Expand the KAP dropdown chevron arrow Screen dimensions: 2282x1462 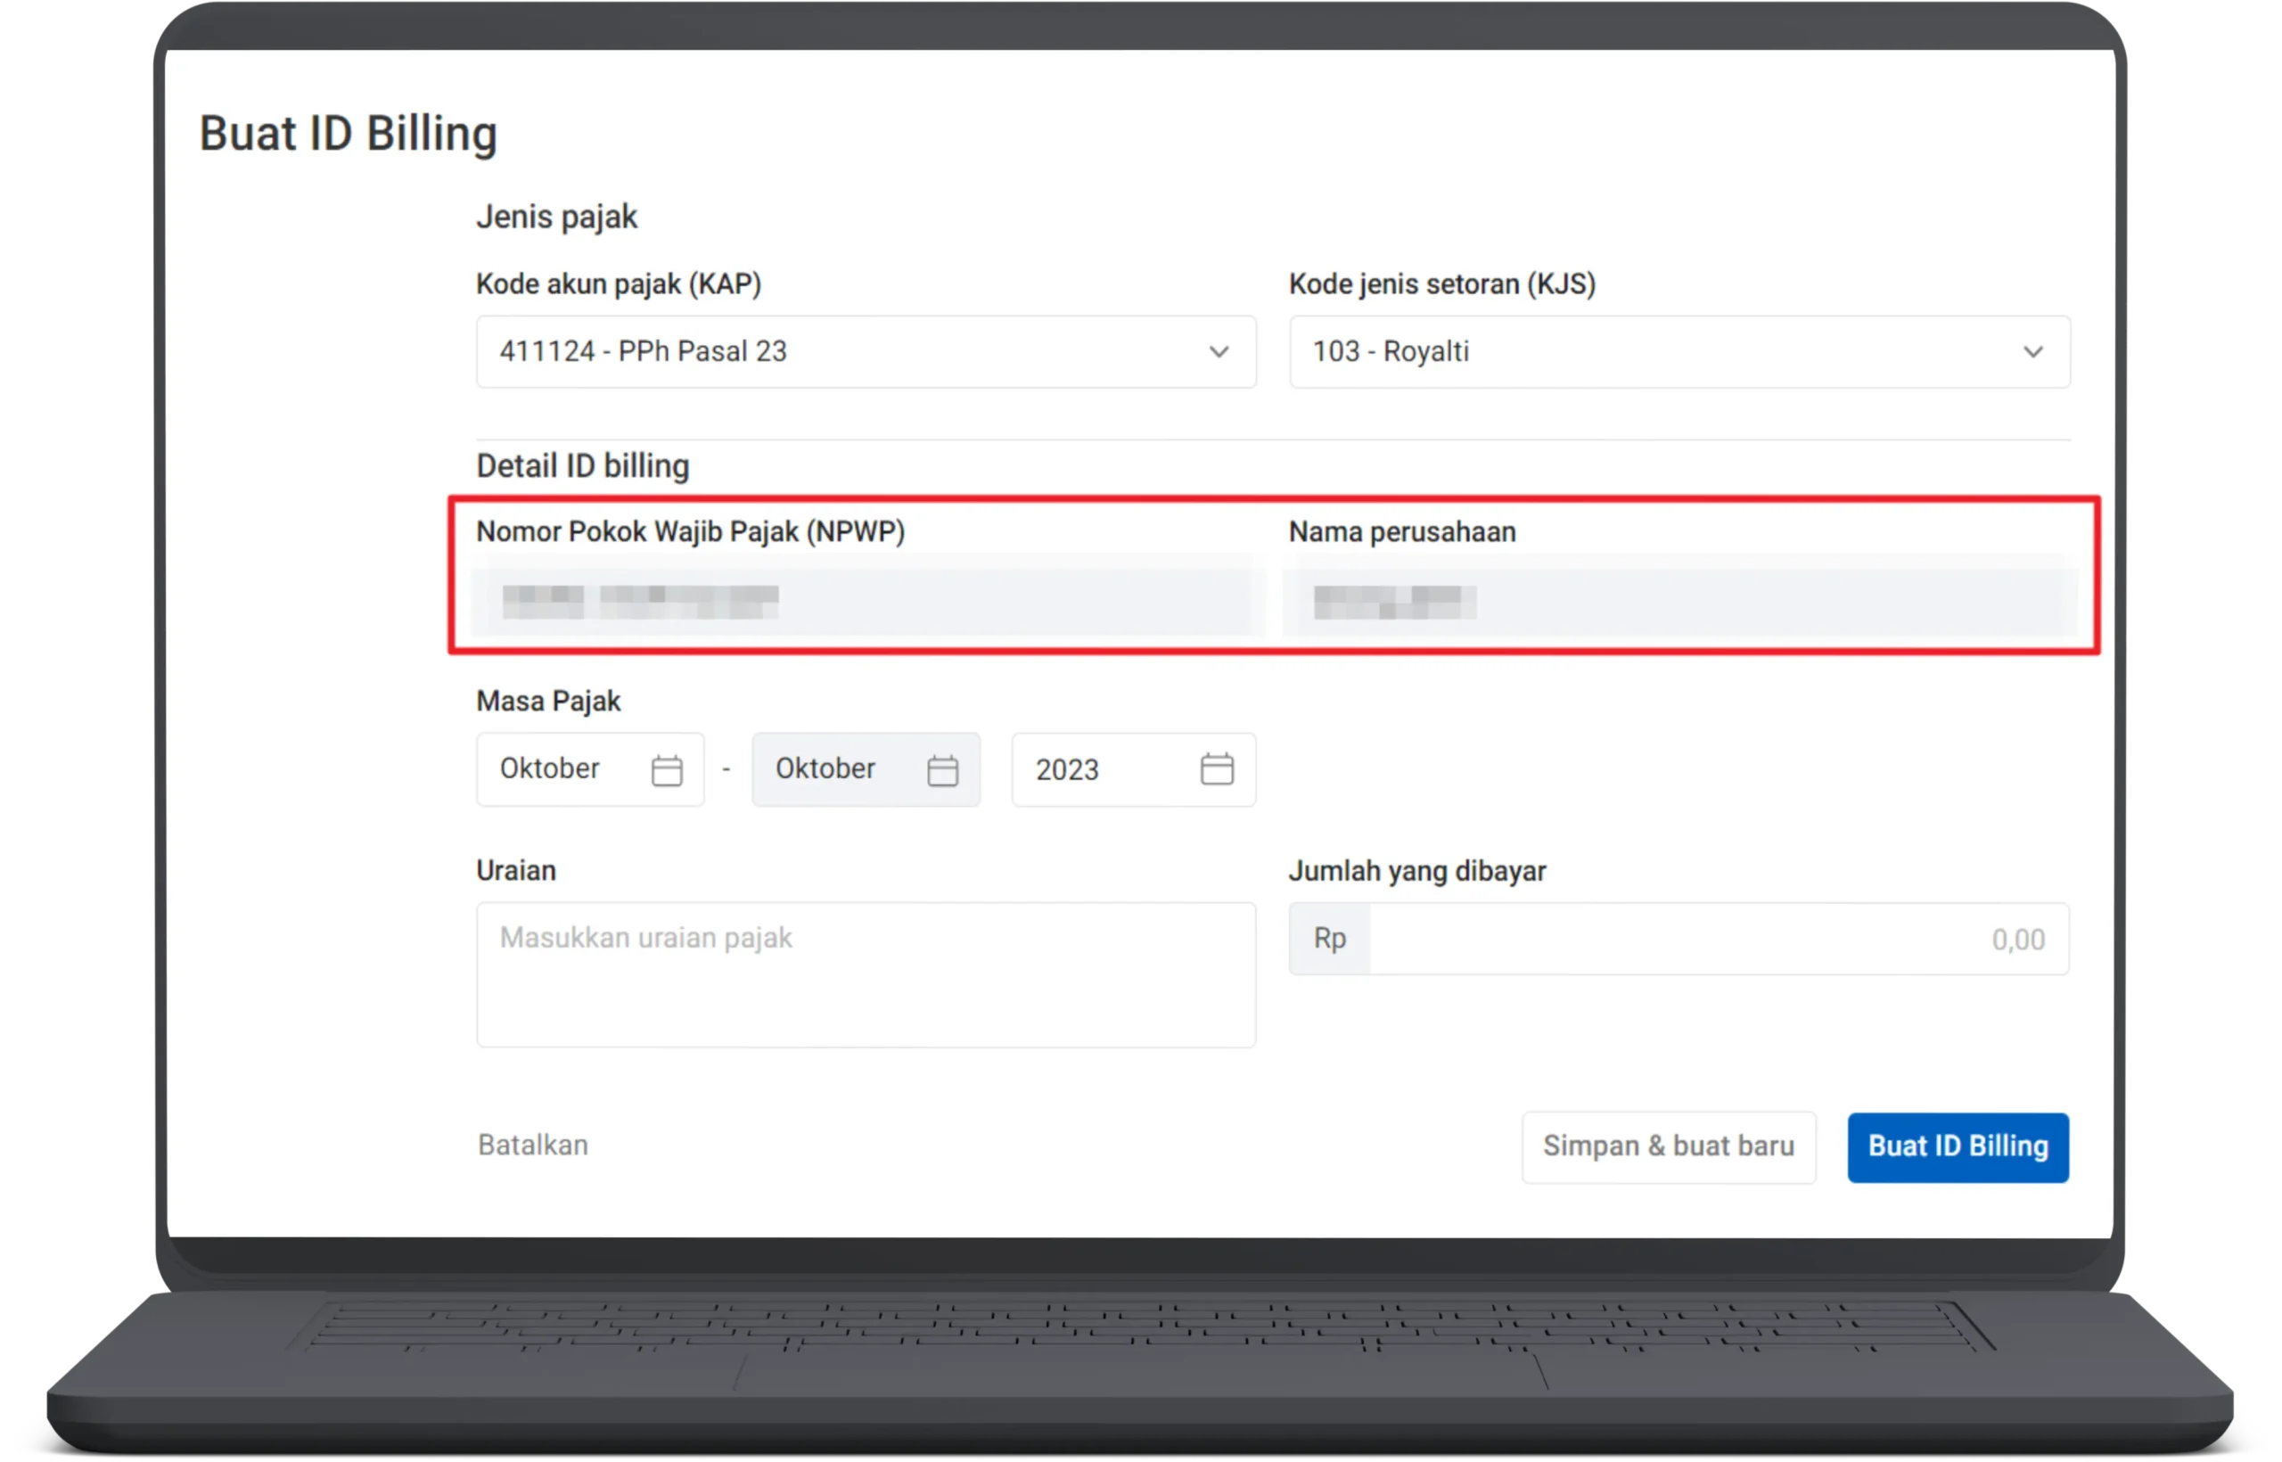tap(1219, 352)
